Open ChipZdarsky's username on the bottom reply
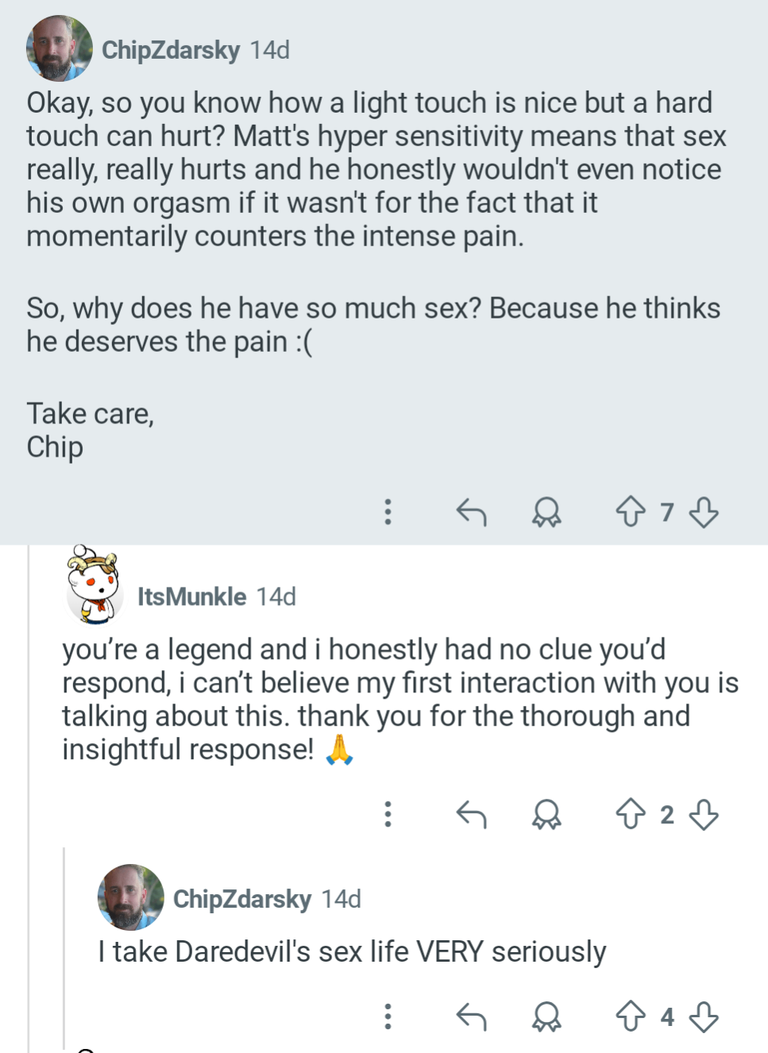This screenshot has width=768, height=1053. (x=241, y=899)
